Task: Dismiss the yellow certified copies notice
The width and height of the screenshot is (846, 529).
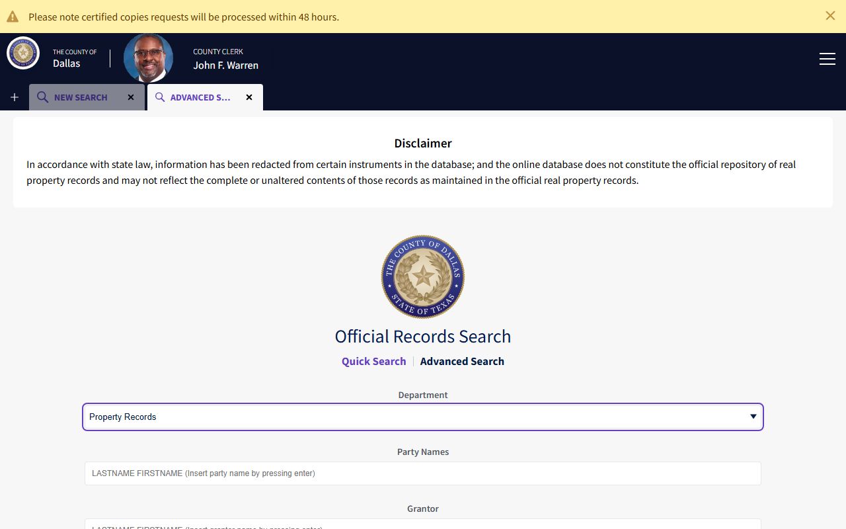Action: [830, 16]
